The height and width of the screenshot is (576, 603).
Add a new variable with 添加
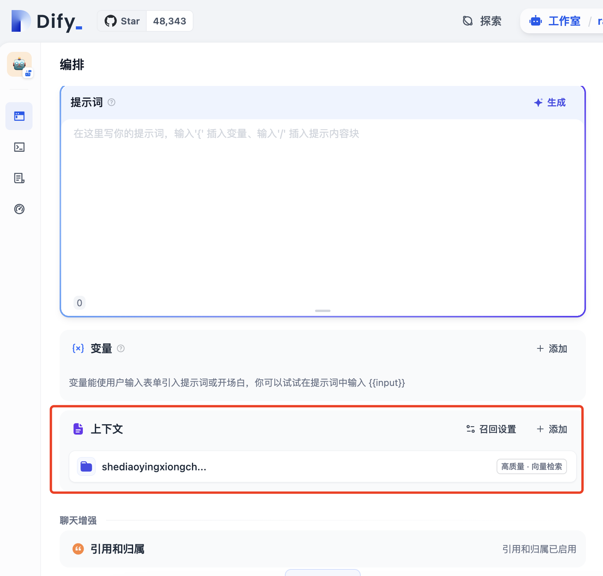pyautogui.click(x=552, y=349)
